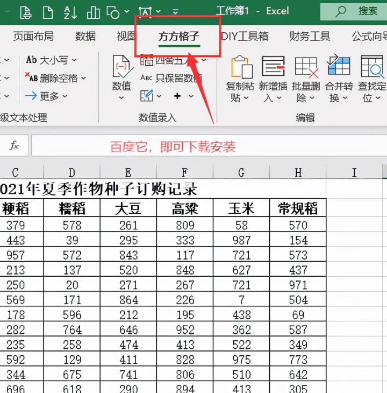Expand the shapes dropdown arrow in quick access toolbar

(127, 11)
